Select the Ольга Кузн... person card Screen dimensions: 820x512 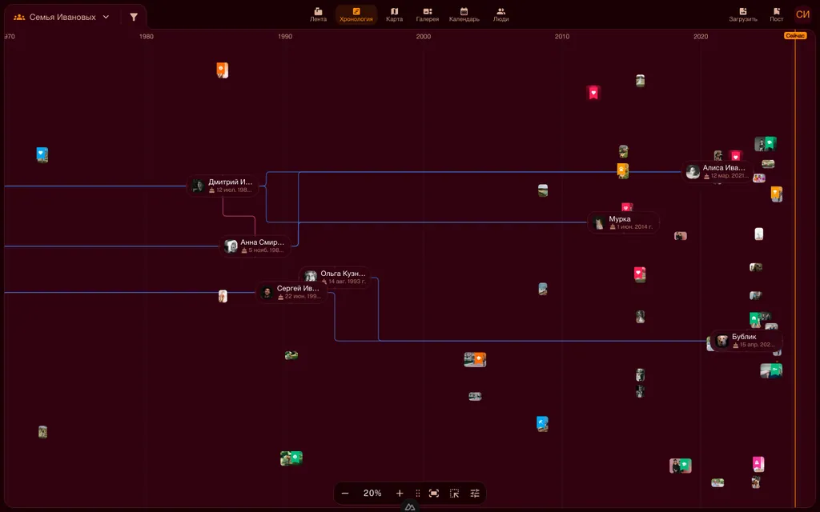(x=336, y=276)
